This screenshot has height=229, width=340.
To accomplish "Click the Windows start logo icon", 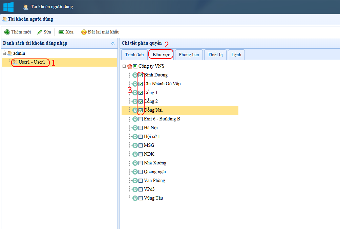I will [8, 7].
